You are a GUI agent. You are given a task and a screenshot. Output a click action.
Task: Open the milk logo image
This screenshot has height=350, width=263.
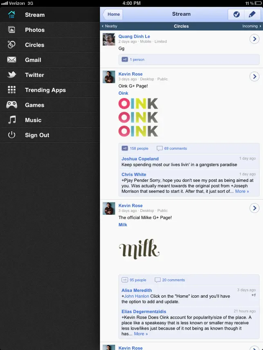(x=139, y=249)
